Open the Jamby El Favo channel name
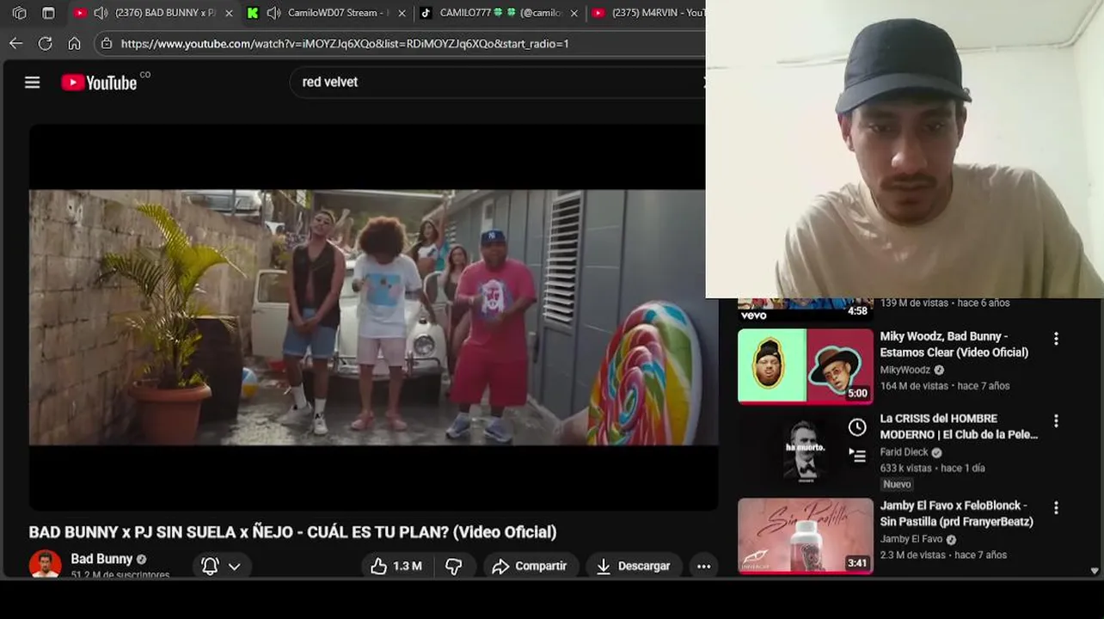Screen dimensions: 1104x619 (911, 539)
